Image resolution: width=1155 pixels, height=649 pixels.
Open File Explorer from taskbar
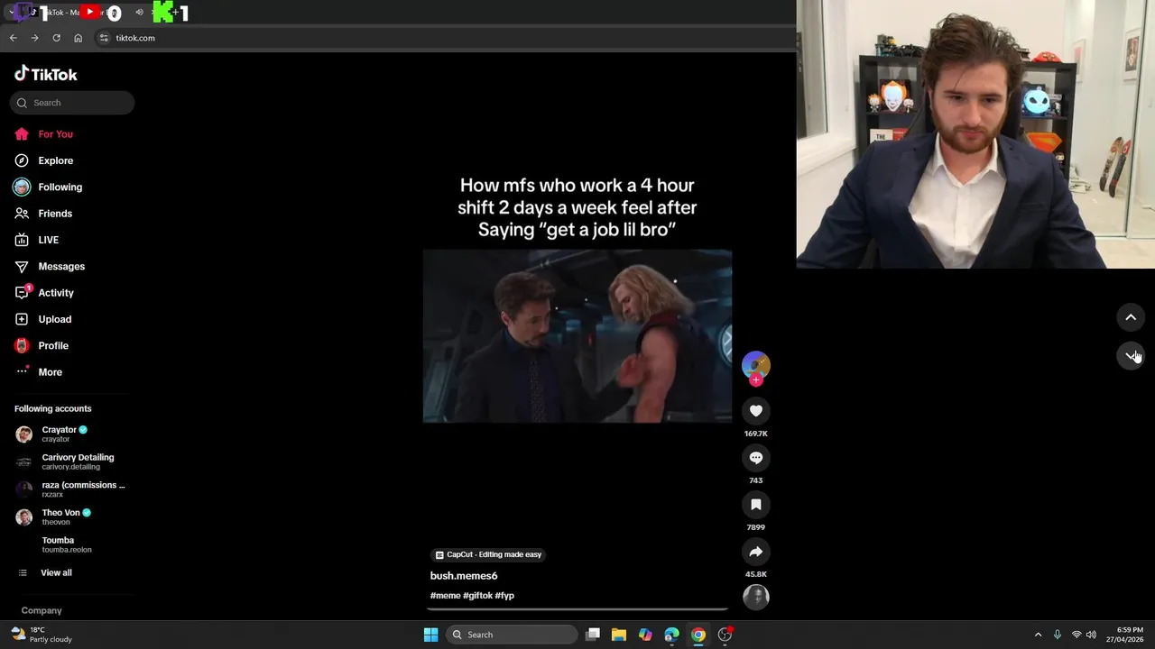click(619, 635)
